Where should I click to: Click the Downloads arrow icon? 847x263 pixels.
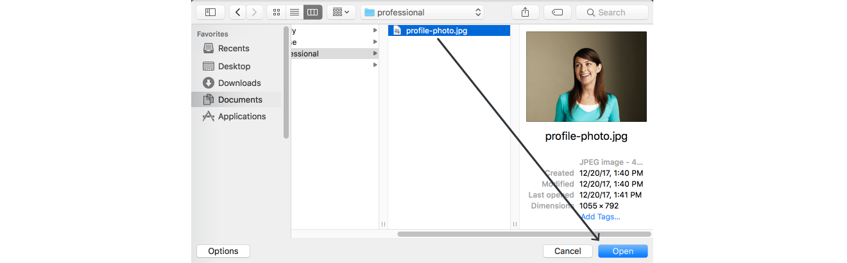(x=208, y=83)
